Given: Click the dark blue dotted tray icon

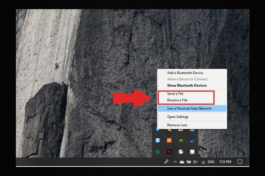Looking at the screenshot, I should pos(192,140).
